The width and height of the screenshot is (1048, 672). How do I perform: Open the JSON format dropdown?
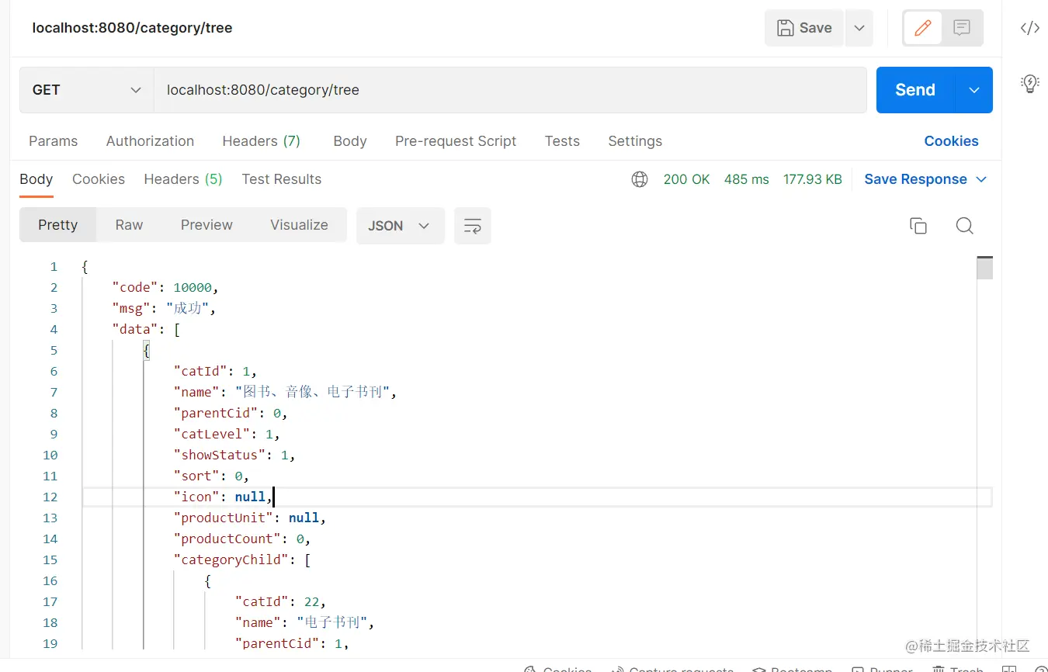click(x=400, y=226)
